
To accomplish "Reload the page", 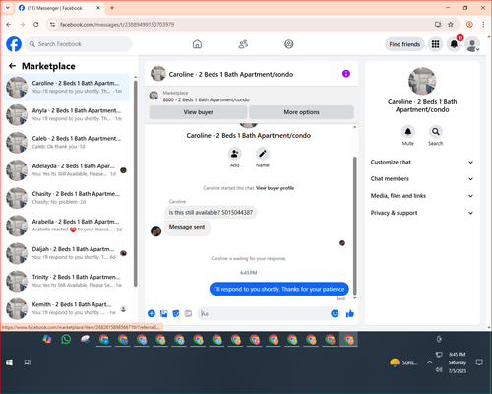I will point(36,25).
